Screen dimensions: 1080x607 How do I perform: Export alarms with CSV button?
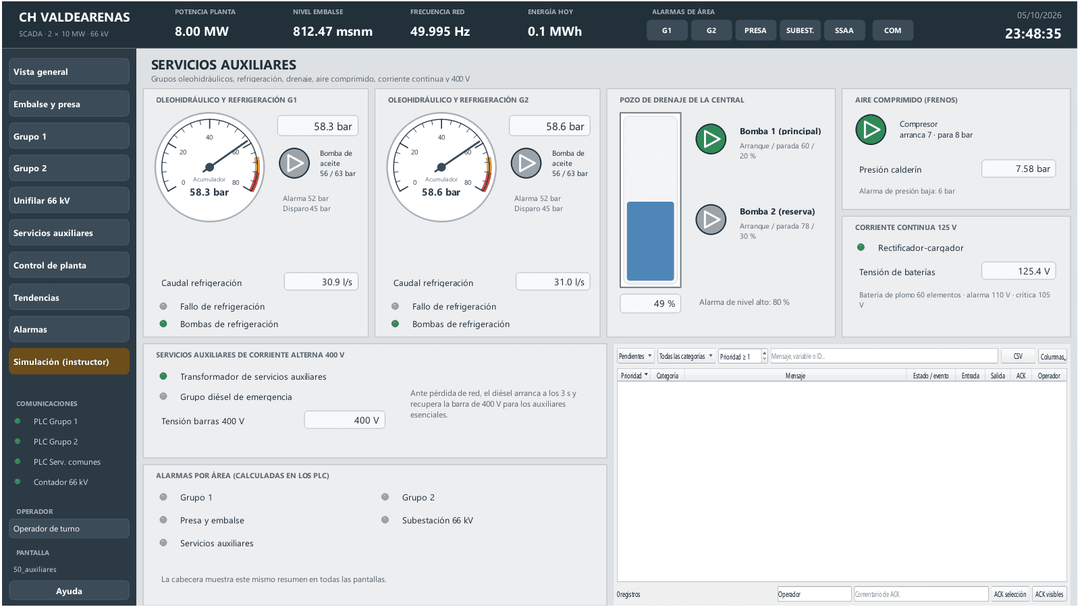1018,356
